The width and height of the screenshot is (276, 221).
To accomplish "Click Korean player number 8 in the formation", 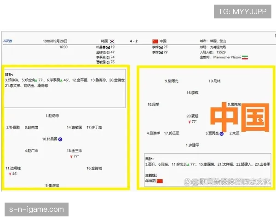I will pyautogui.click(x=31, y=128).
